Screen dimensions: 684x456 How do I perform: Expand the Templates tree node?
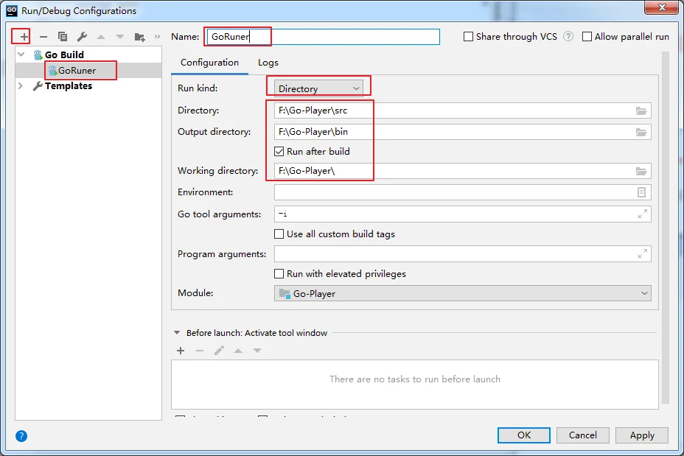click(21, 86)
